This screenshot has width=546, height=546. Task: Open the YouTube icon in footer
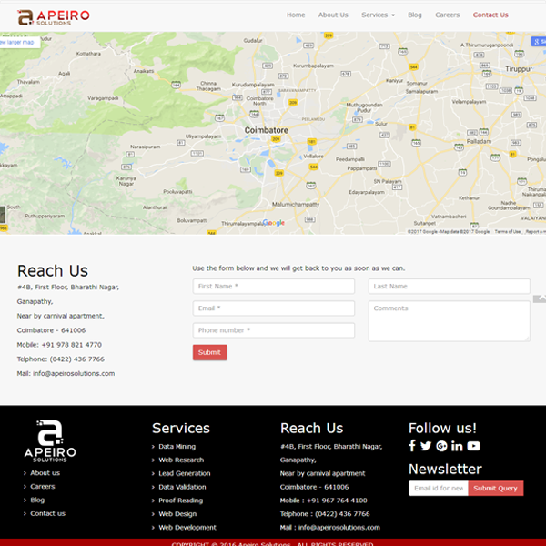pyautogui.click(x=473, y=446)
